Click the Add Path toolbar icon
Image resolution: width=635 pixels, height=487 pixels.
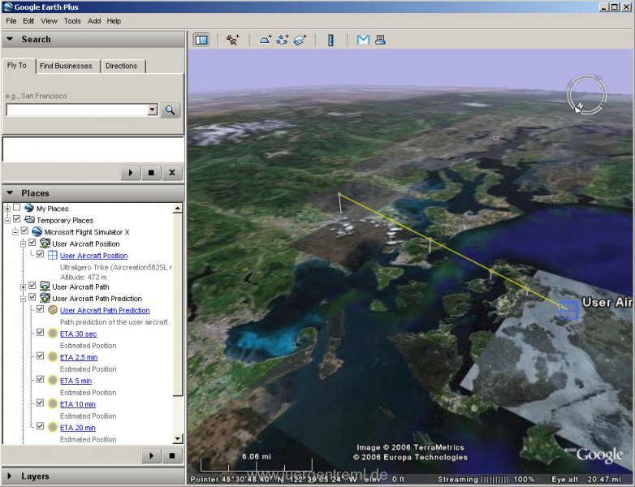pyautogui.click(x=283, y=40)
